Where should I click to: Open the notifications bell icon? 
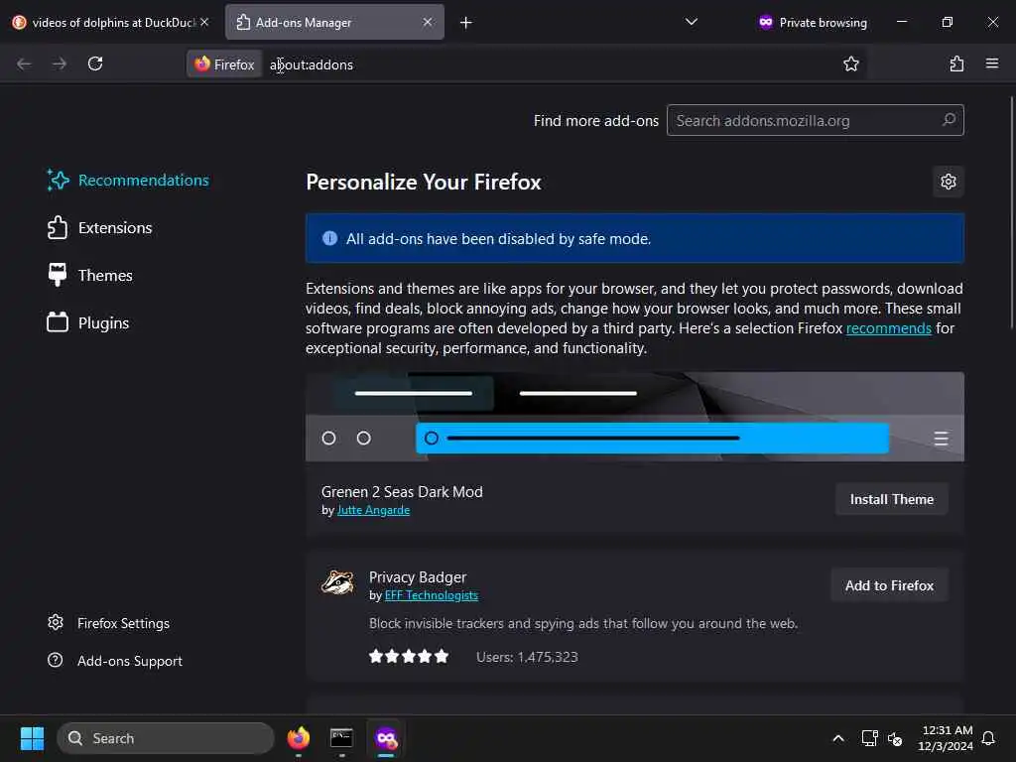point(988,738)
